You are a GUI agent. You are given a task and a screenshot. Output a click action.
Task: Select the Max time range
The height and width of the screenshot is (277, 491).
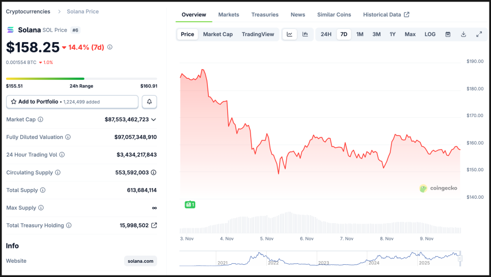tap(410, 35)
